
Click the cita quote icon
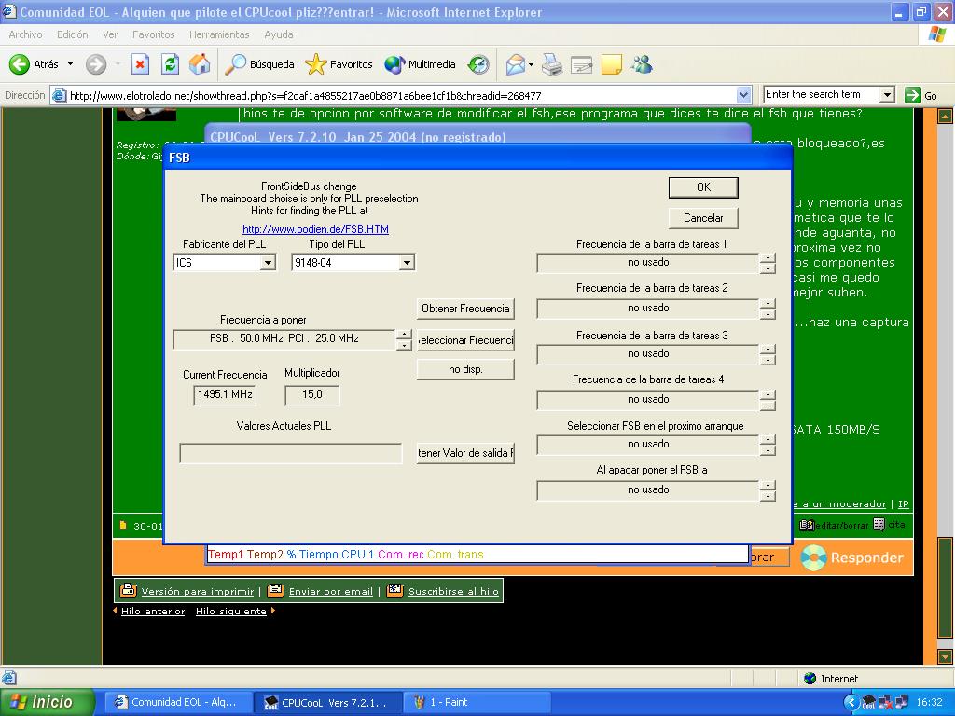(879, 525)
